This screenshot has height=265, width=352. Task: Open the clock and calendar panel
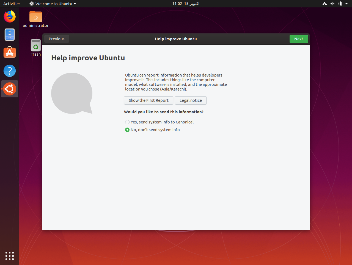[x=186, y=4]
